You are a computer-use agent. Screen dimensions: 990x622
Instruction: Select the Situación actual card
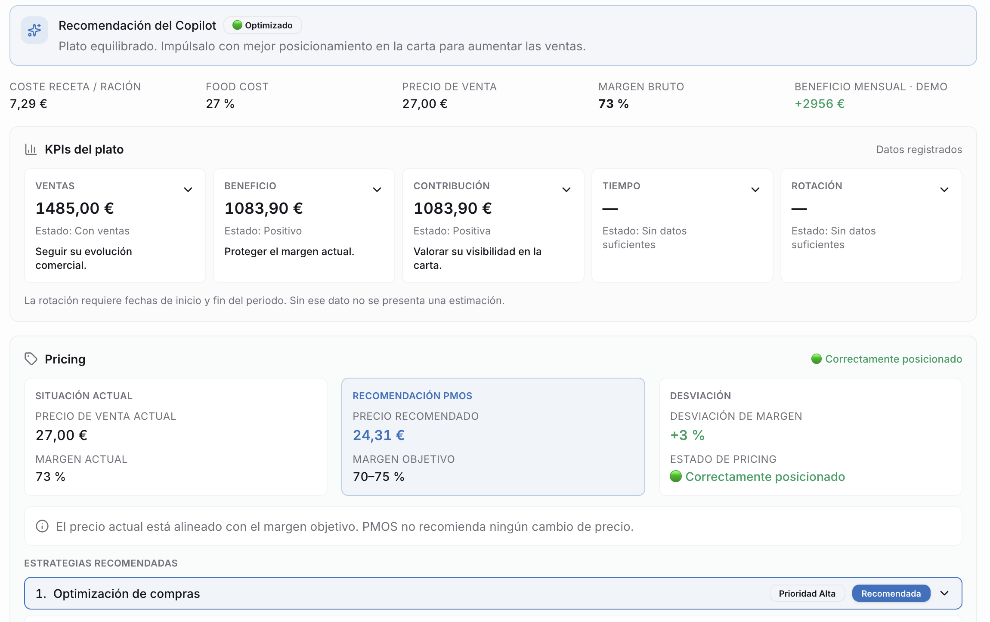176,437
